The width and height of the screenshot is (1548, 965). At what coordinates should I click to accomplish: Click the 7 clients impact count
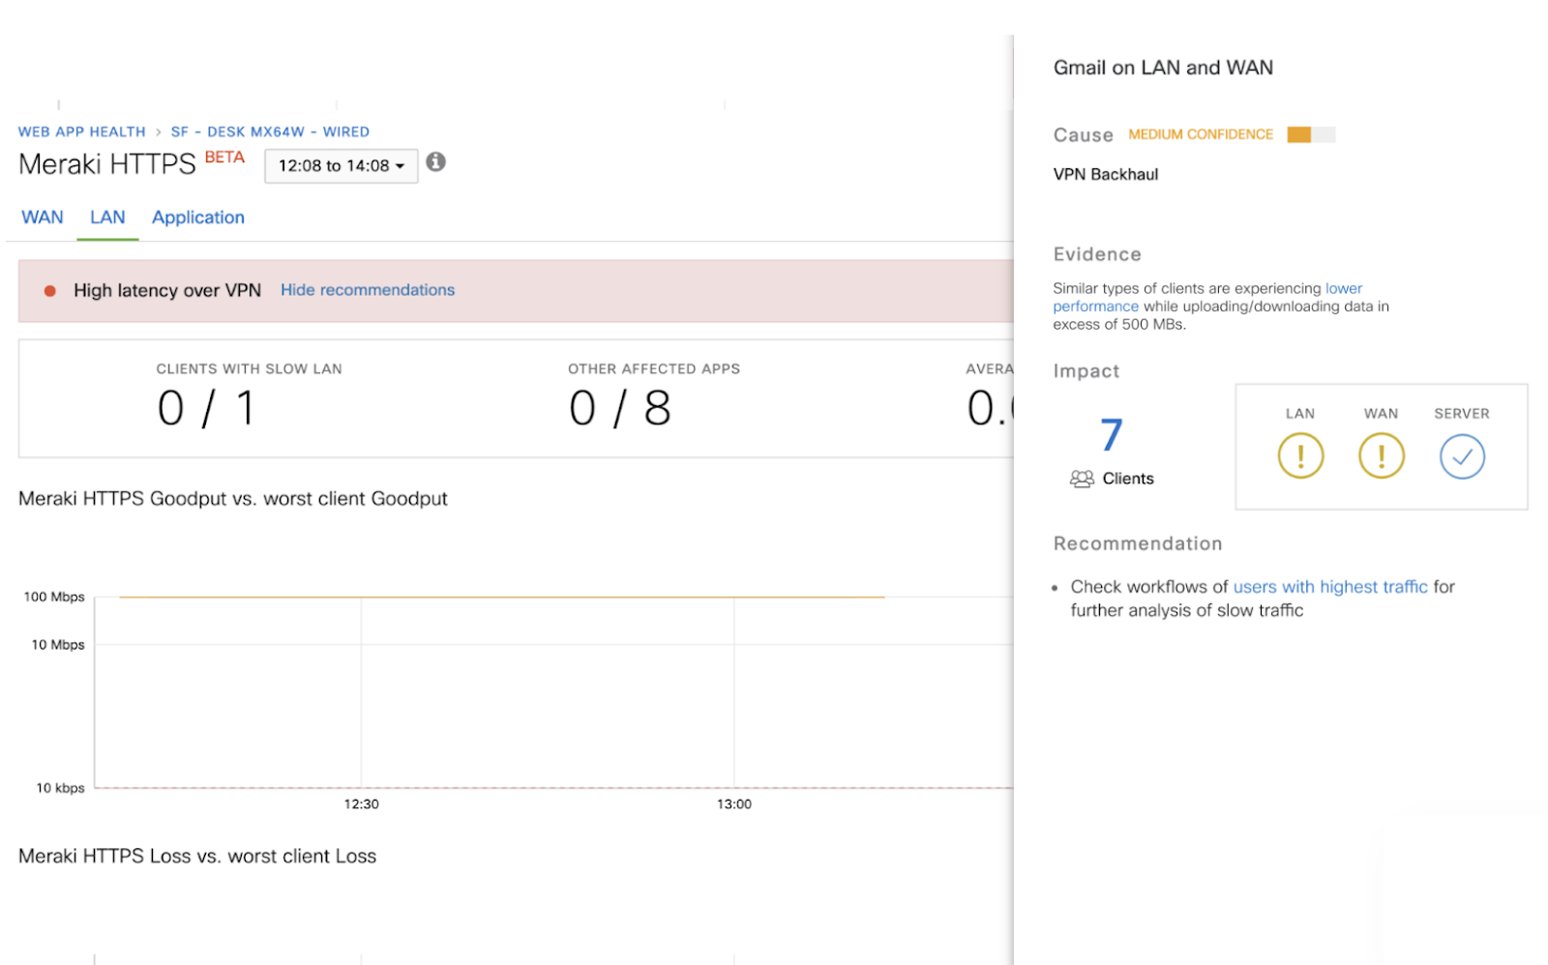pyautogui.click(x=1112, y=435)
